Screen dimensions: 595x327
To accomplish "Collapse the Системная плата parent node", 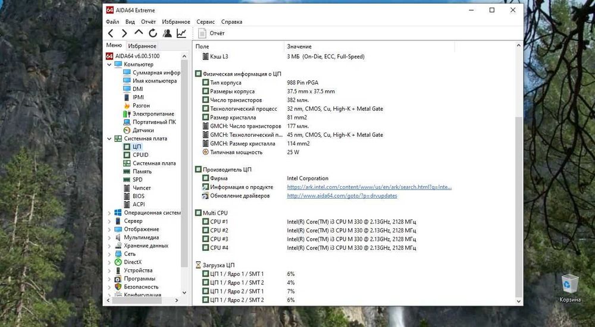I will point(109,139).
